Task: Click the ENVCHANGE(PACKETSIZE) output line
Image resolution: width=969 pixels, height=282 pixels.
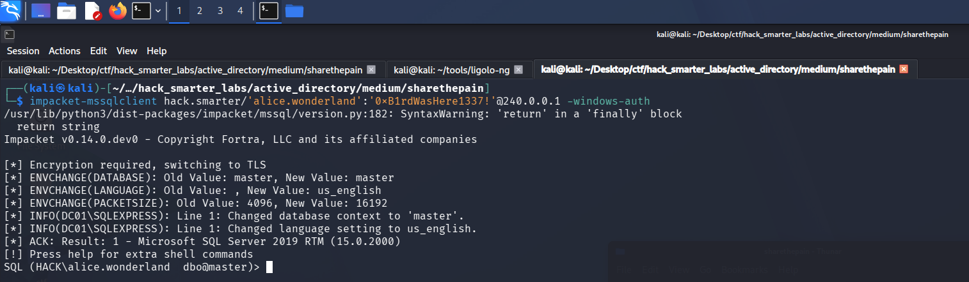Action: coord(196,203)
